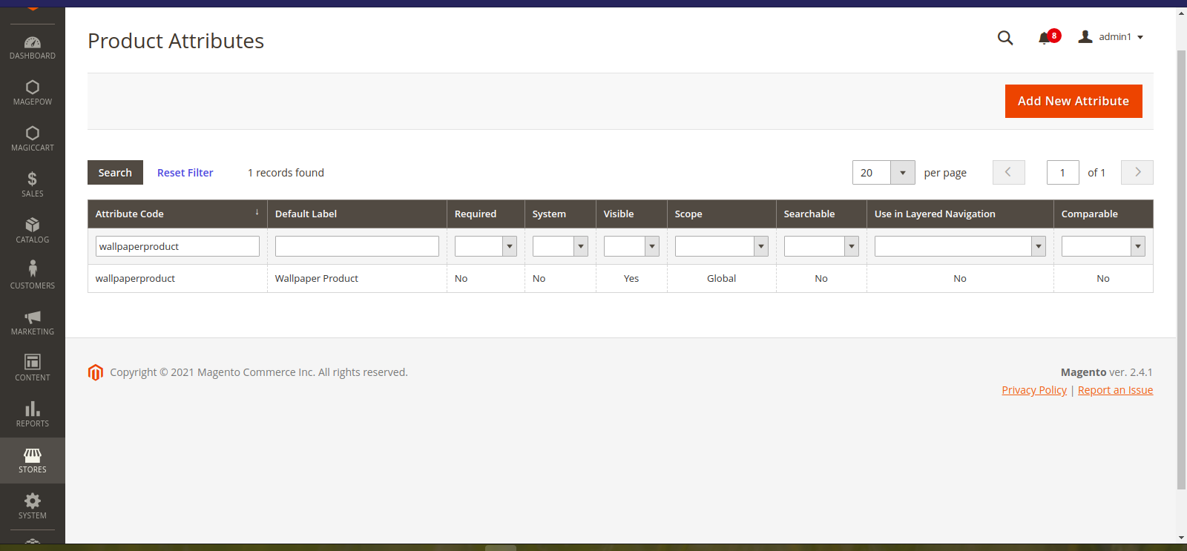Open the notifications bell icon
This screenshot has height=551, width=1187.
coord(1045,38)
